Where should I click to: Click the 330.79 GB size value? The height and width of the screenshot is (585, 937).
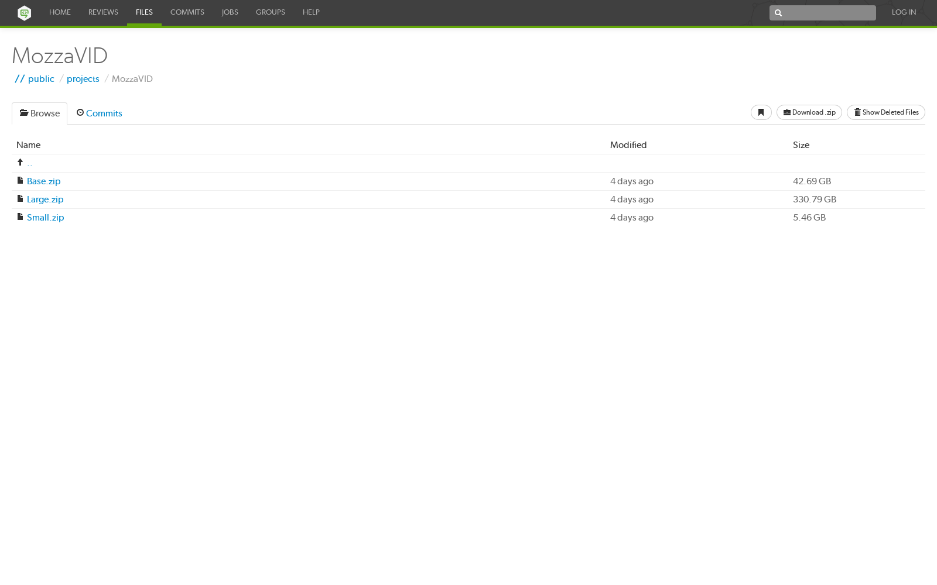[815, 199]
